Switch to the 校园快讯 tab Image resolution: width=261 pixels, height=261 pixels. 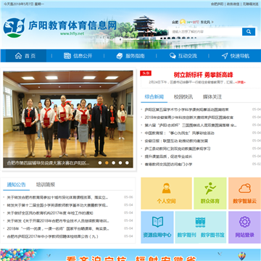coord(183,97)
